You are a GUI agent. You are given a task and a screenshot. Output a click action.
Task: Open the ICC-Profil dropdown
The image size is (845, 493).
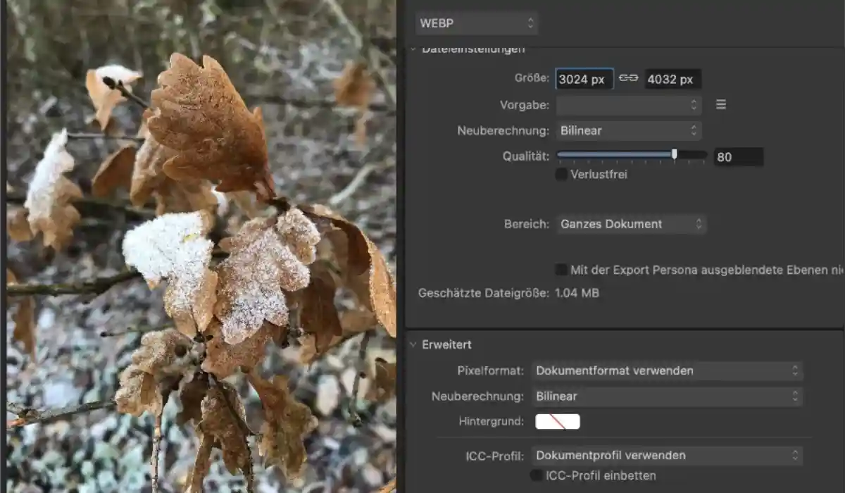click(667, 456)
